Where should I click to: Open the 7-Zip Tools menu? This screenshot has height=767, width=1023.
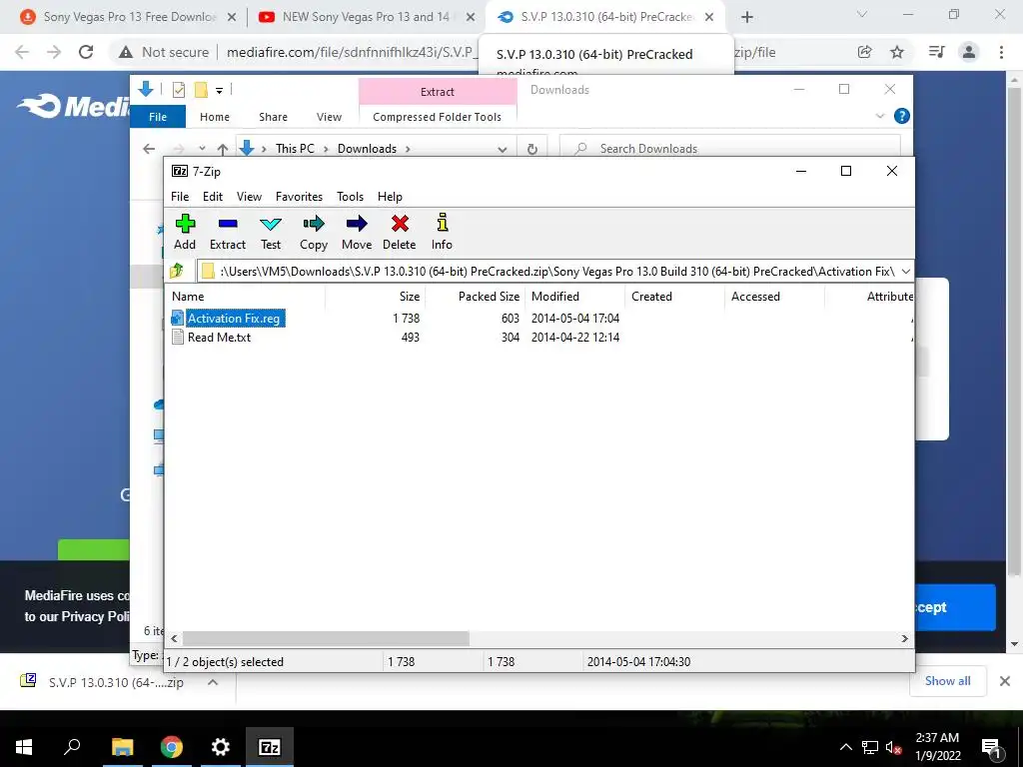pos(351,197)
